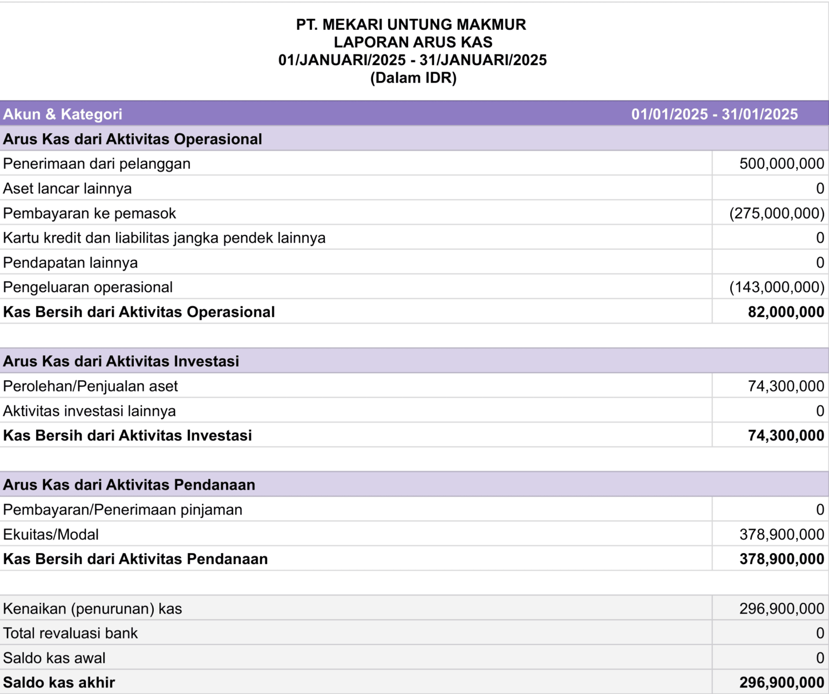Click Penerimaan dari pelanggan row label

[97, 164]
